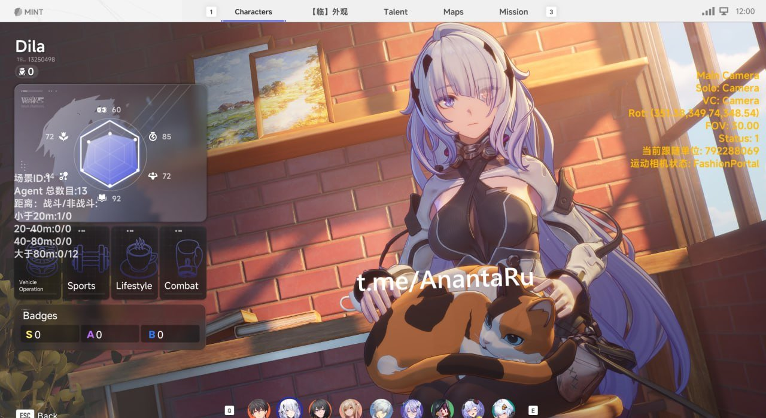Click the Badges panel header
766x418 pixels.
40,315
